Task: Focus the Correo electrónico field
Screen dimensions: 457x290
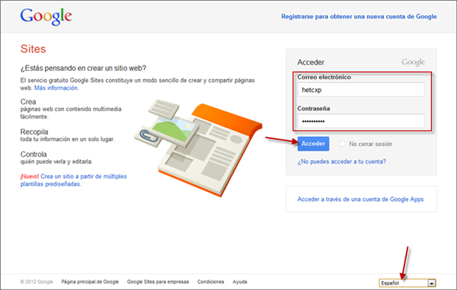Action: click(x=361, y=90)
